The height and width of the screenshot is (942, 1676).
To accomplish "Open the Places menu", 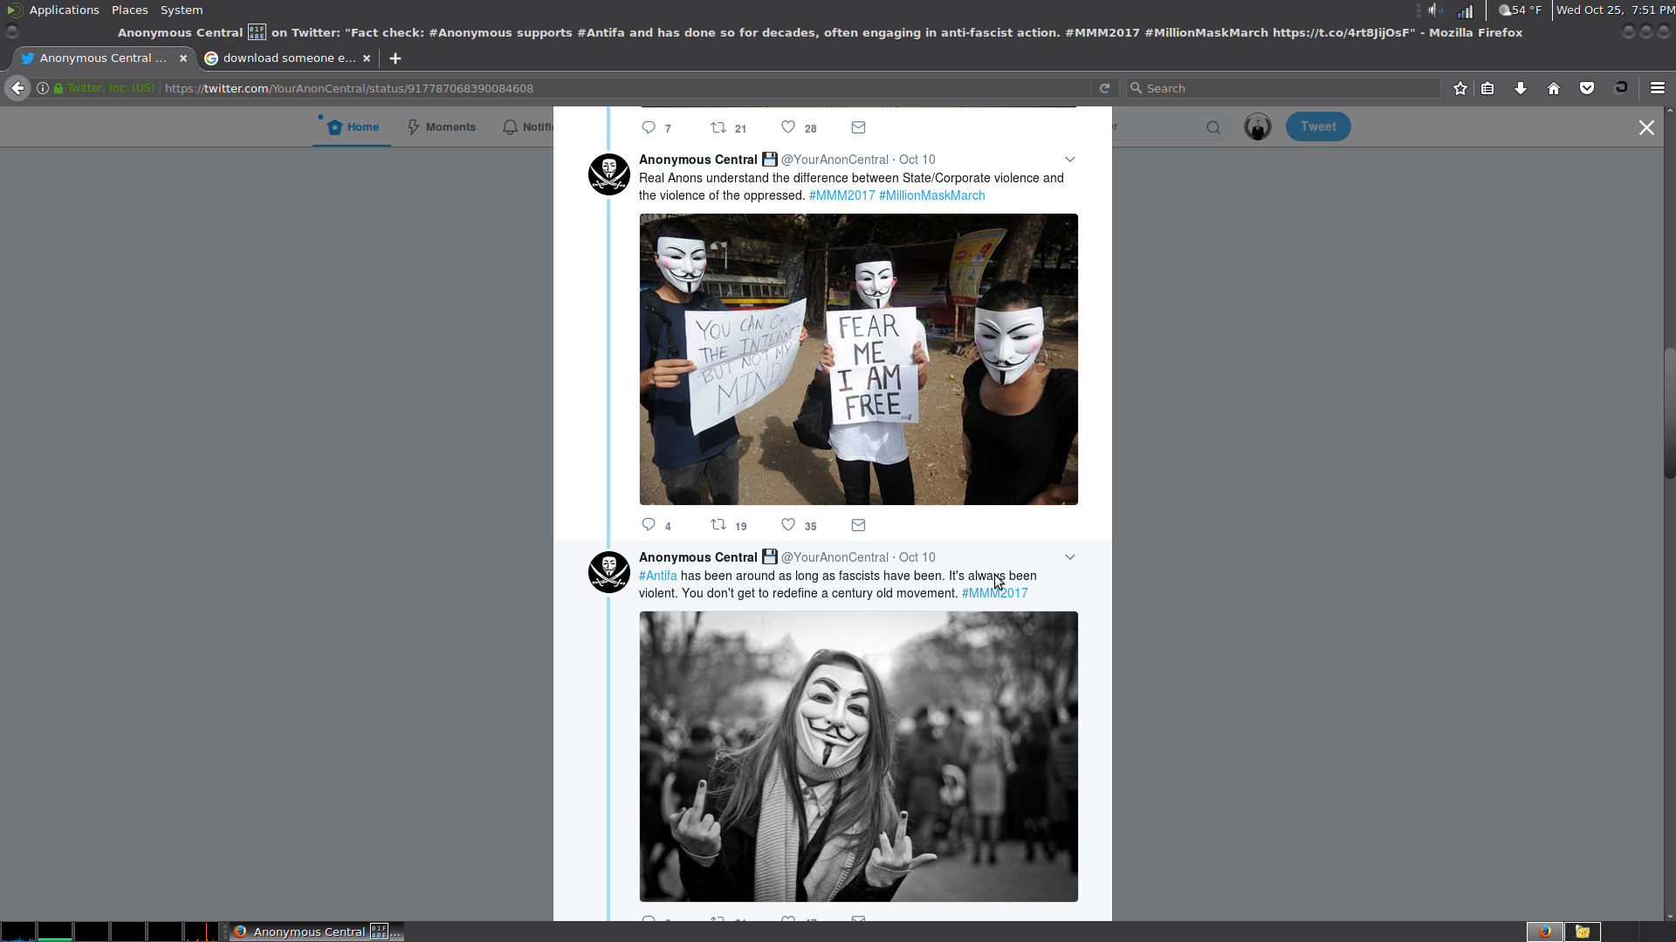I will [x=129, y=10].
